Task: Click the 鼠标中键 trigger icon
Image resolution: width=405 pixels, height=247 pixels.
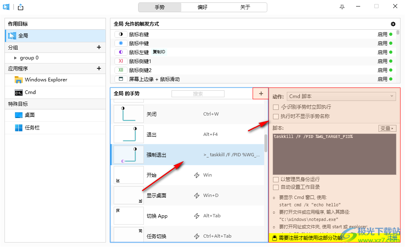Action: click(x=121, y=43)
